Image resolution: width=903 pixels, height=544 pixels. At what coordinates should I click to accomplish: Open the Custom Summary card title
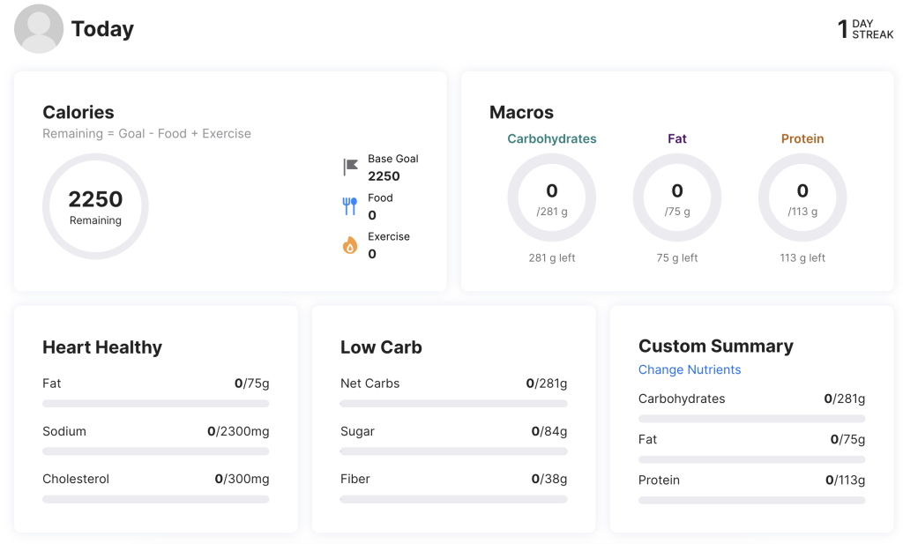click(x=715, y=346)
